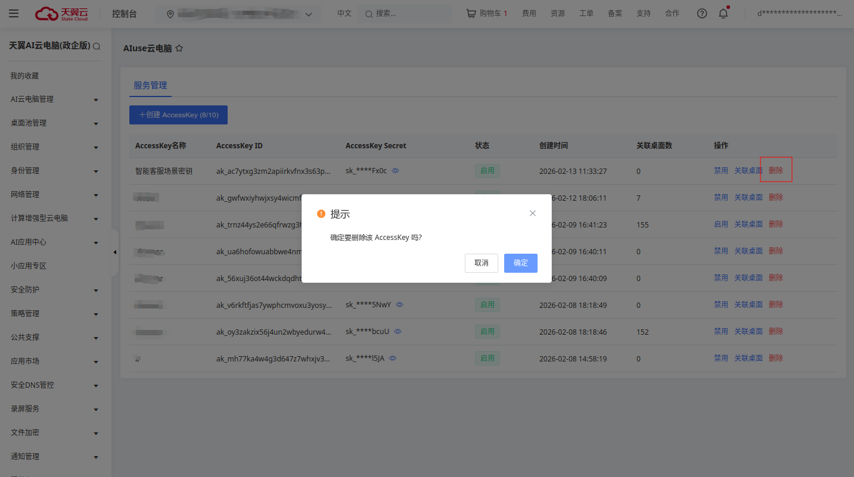Expand 应用市场 menu
The width and height of the screenshot is (854, 477).
click(x=96, y=362)
